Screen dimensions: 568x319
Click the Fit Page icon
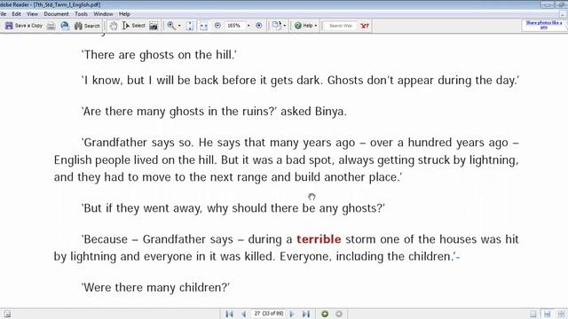189,26
